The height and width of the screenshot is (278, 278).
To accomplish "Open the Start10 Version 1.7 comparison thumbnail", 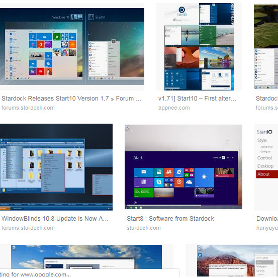I will [72, 46].
